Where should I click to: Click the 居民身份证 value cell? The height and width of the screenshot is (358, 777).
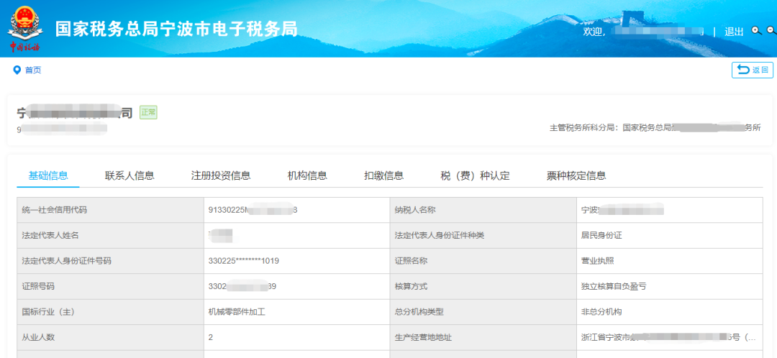(x=670, y=236)
